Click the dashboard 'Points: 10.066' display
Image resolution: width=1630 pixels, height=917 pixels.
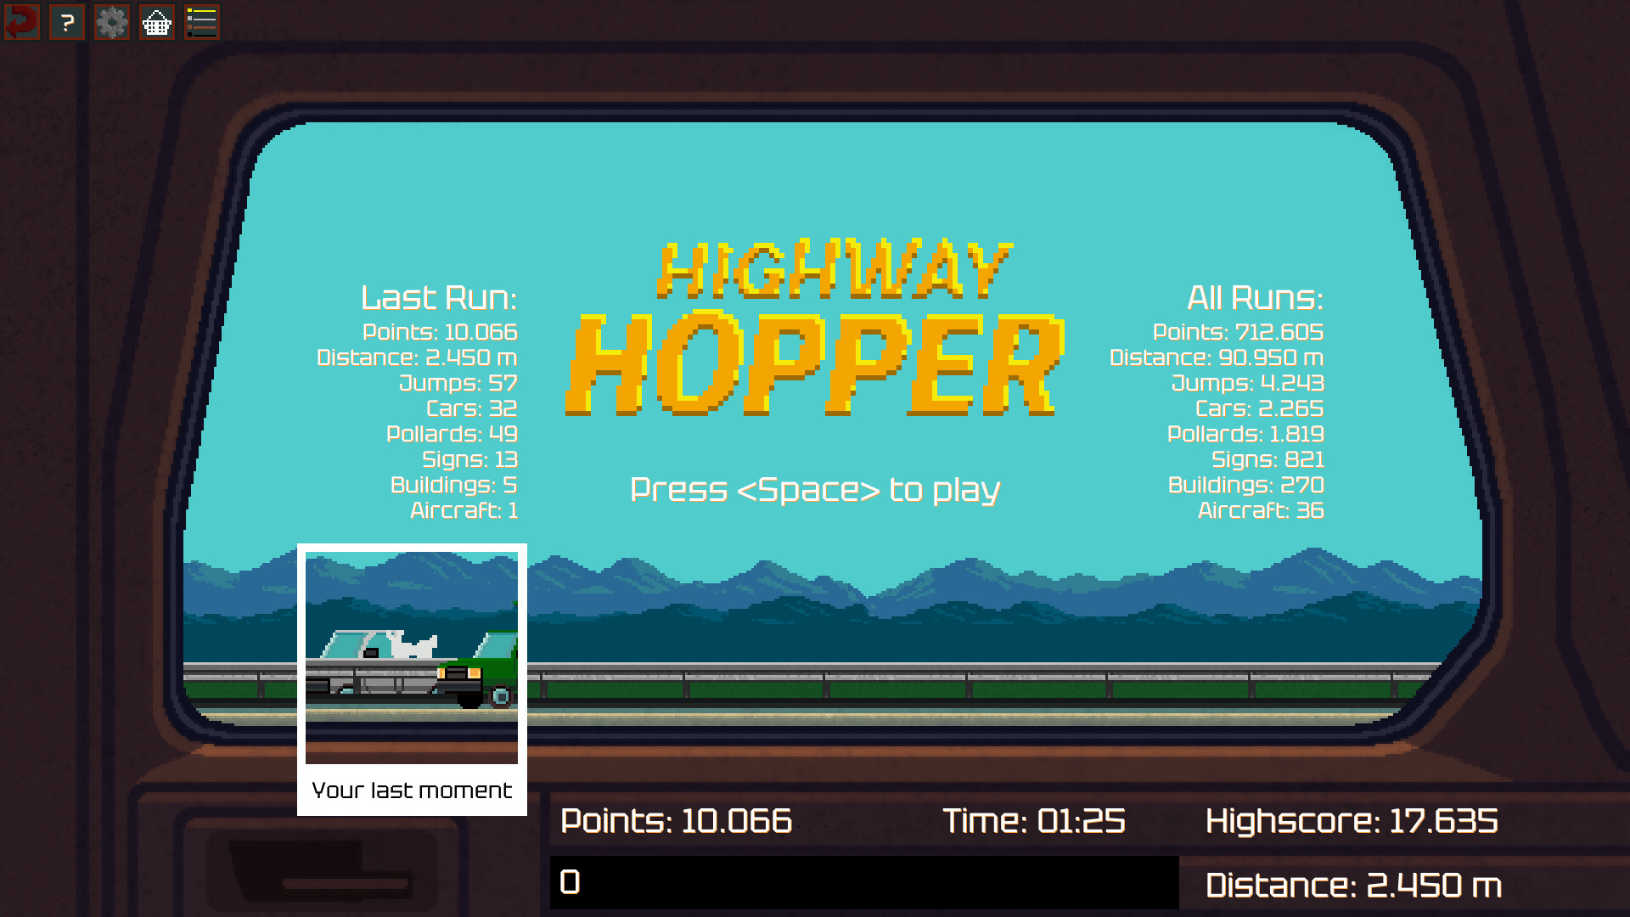677,821
